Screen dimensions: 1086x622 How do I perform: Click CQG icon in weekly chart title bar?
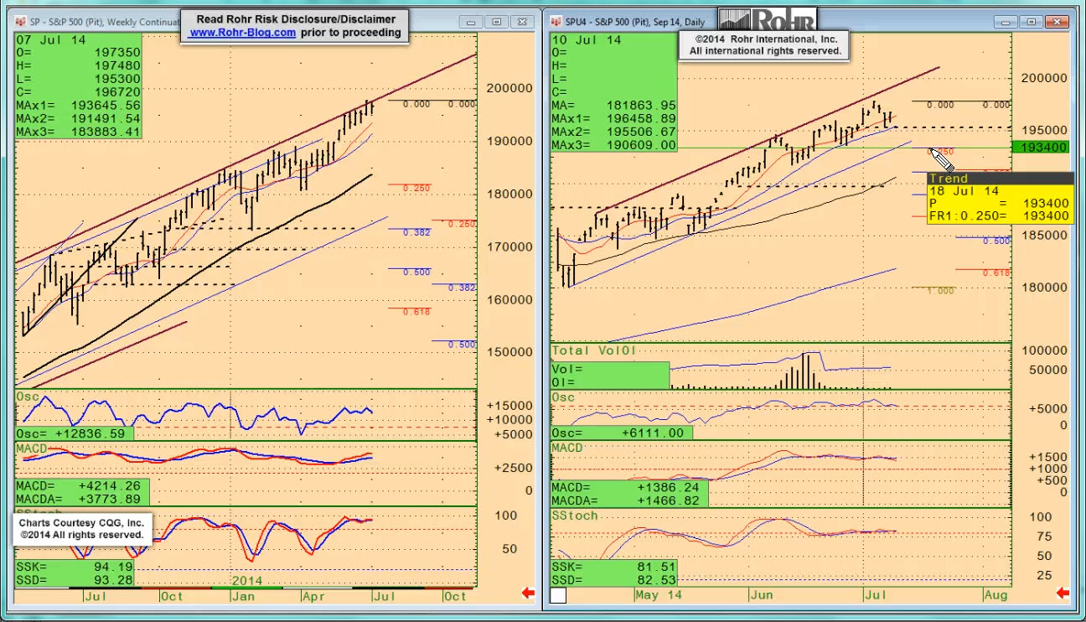(23, 22)
